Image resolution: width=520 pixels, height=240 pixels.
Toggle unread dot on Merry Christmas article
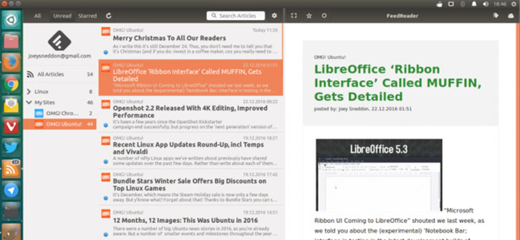pyautogui.click(x=106, y=52)
